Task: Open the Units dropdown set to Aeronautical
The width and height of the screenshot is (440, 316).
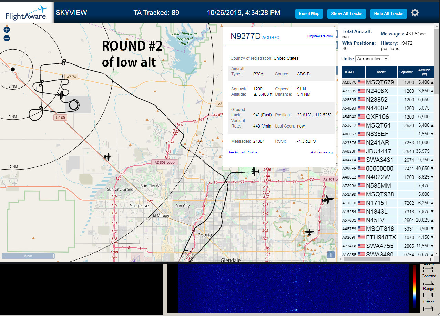Action: pos(372,59)
